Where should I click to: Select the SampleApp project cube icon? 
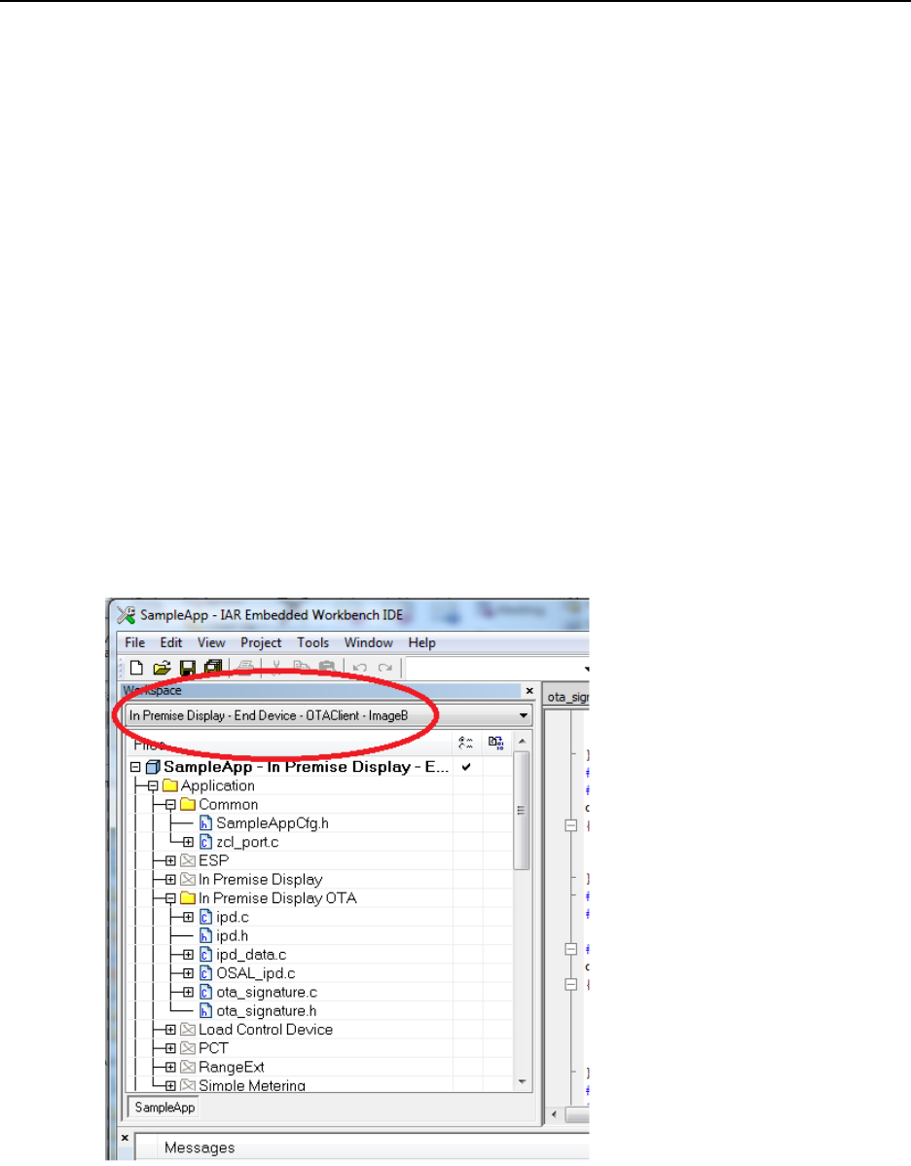[x=153, y=767]
